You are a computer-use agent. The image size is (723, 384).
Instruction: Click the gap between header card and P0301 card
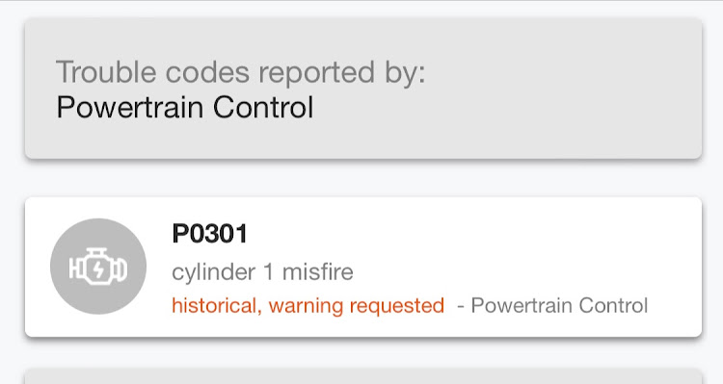[x=363, y=178]
